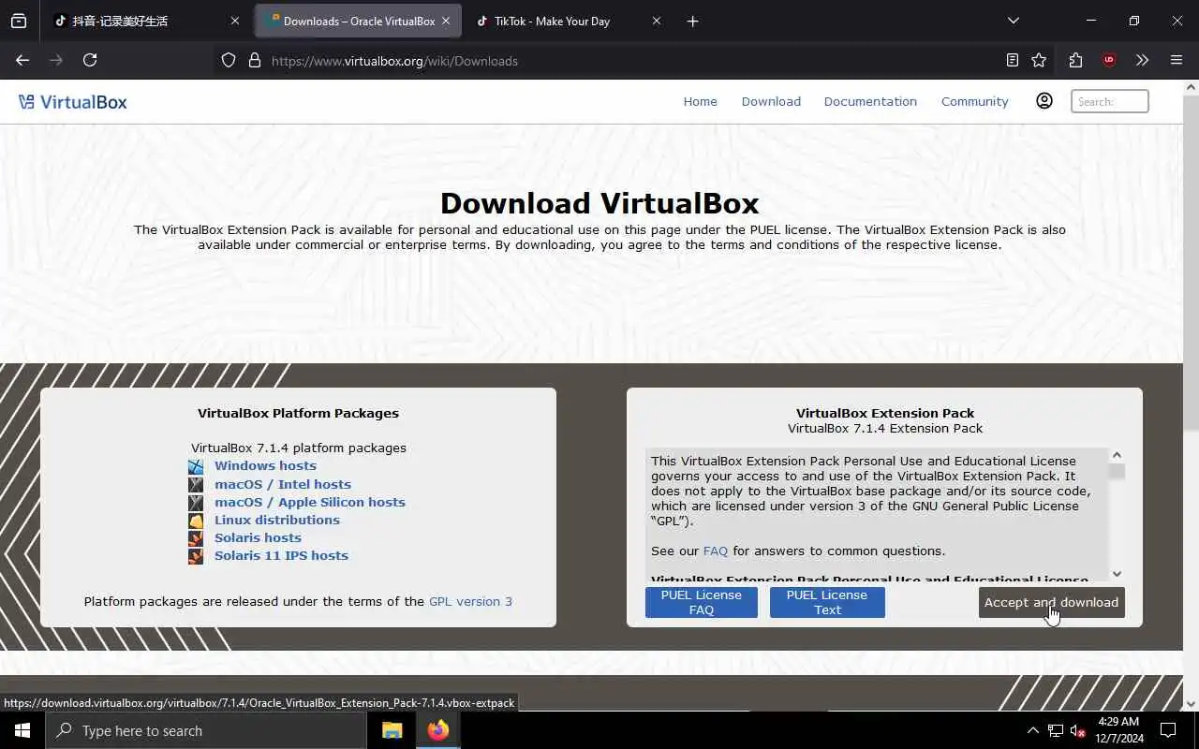1199x749 pixels.
Task: Bookmark this page with the star icon
Action: [x=1039, y=60]
